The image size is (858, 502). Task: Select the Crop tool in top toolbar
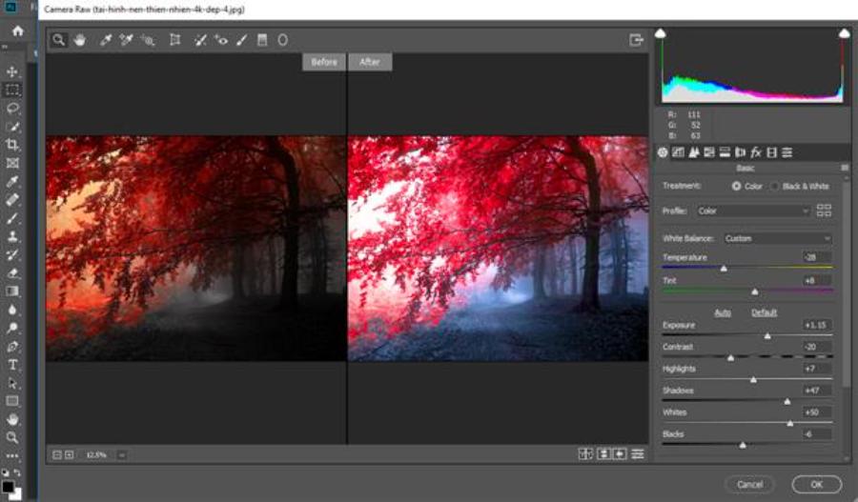tap(174, 40)
